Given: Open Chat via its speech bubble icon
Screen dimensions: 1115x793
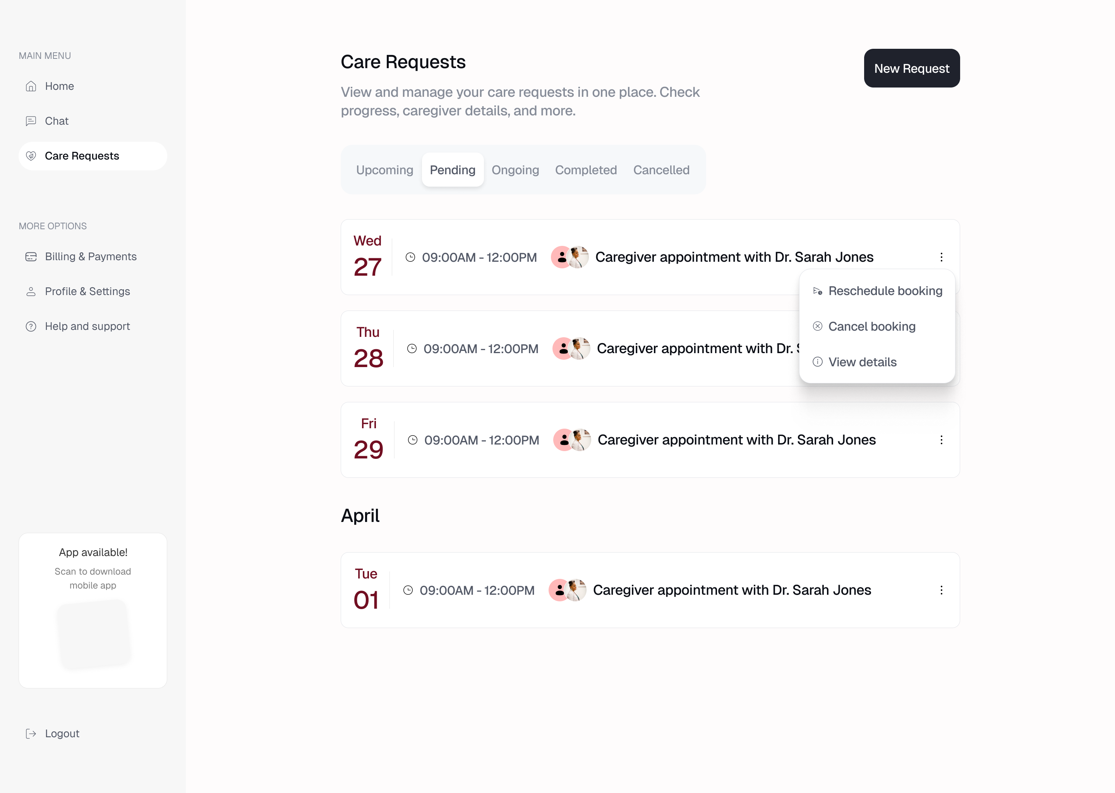Looking at the screenshot, I should 31,120.
